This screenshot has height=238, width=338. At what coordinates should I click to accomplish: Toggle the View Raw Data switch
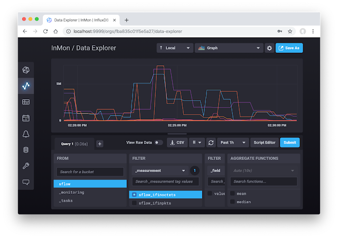(x=158, y=142)
